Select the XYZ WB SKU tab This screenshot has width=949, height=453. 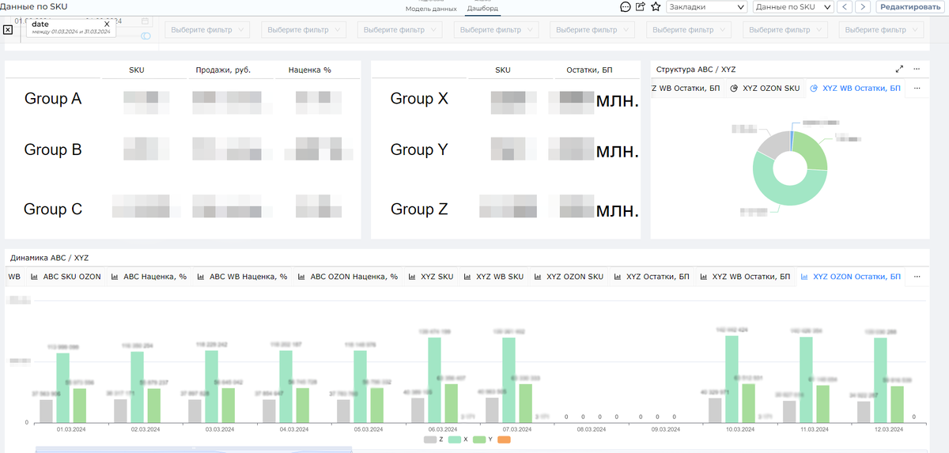pos(493,277)
